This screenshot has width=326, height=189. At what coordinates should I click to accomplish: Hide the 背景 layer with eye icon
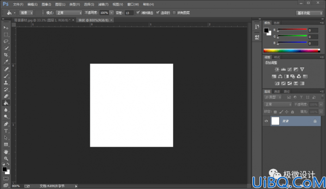(266, 121)
